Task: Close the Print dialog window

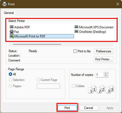Action: pyautogui.click(x=118, y=4)
